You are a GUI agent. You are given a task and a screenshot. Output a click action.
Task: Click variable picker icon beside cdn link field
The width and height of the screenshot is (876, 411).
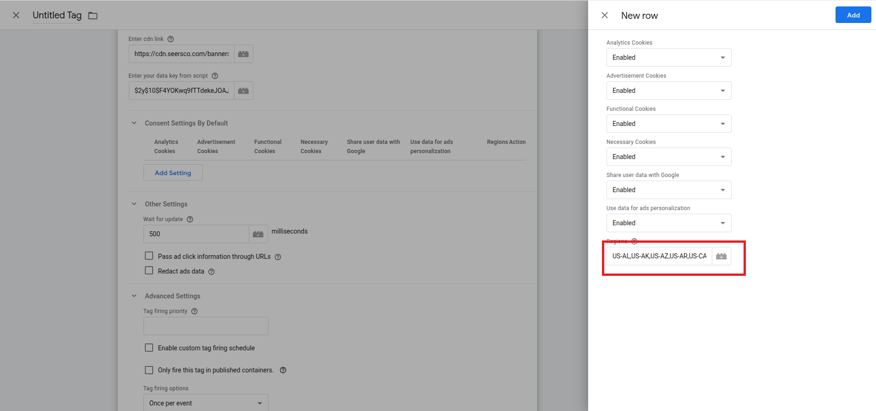click(x=243, y=54)
